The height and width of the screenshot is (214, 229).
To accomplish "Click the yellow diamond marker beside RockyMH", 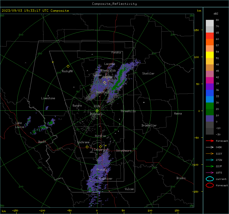I will pyautogui.click(x=68, y=66).
